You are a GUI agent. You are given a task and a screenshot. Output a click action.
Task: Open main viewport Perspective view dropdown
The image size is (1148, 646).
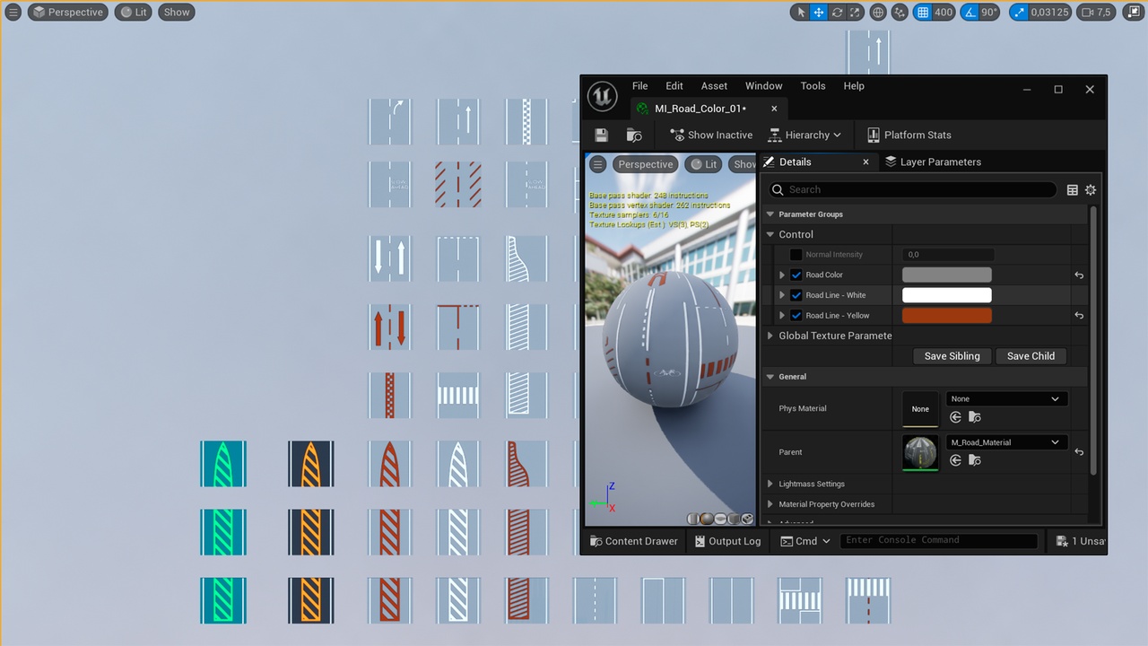(68, 13)
